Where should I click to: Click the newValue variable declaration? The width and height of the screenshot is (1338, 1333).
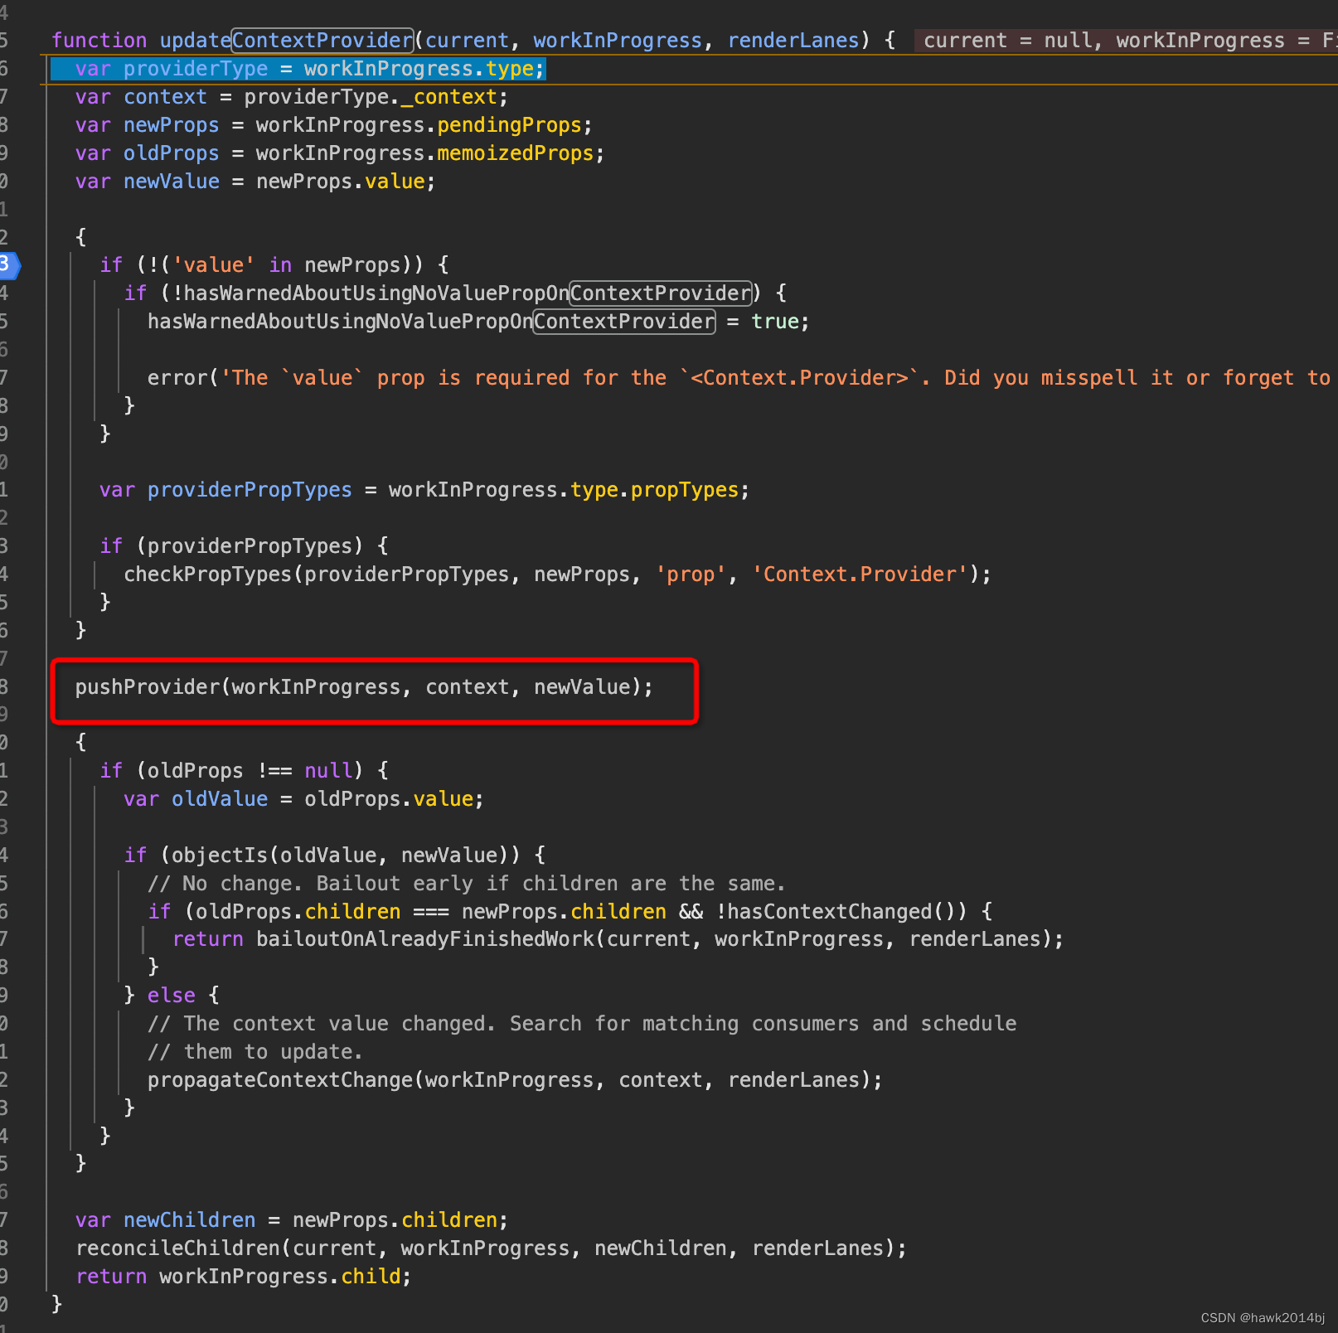pyautogui.click(x=172, y=182)
